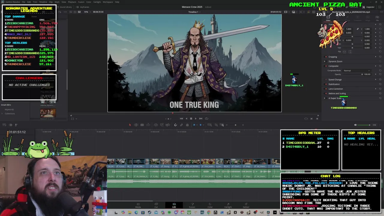This screenshot has height=216, width=384.
Task: Click the Full Extent Zoom icon
Action: click(x=209, y=125)
